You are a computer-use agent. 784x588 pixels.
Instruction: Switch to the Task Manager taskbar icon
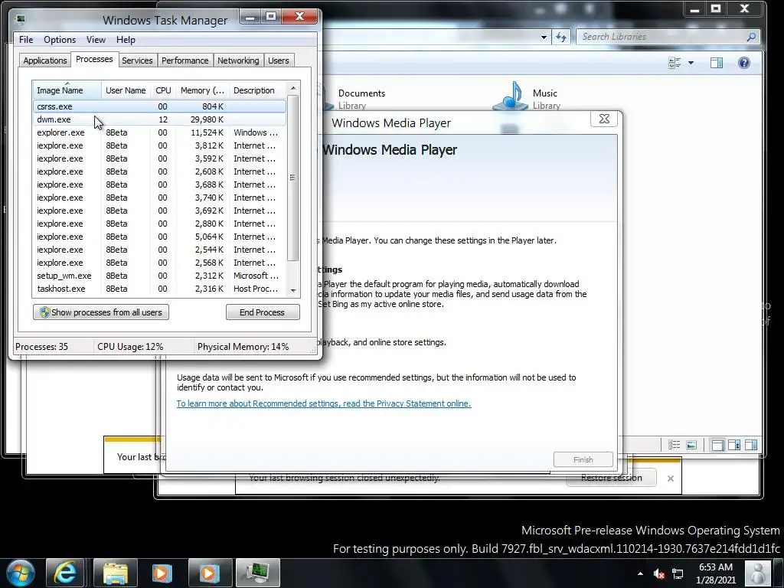coord(257,573)
